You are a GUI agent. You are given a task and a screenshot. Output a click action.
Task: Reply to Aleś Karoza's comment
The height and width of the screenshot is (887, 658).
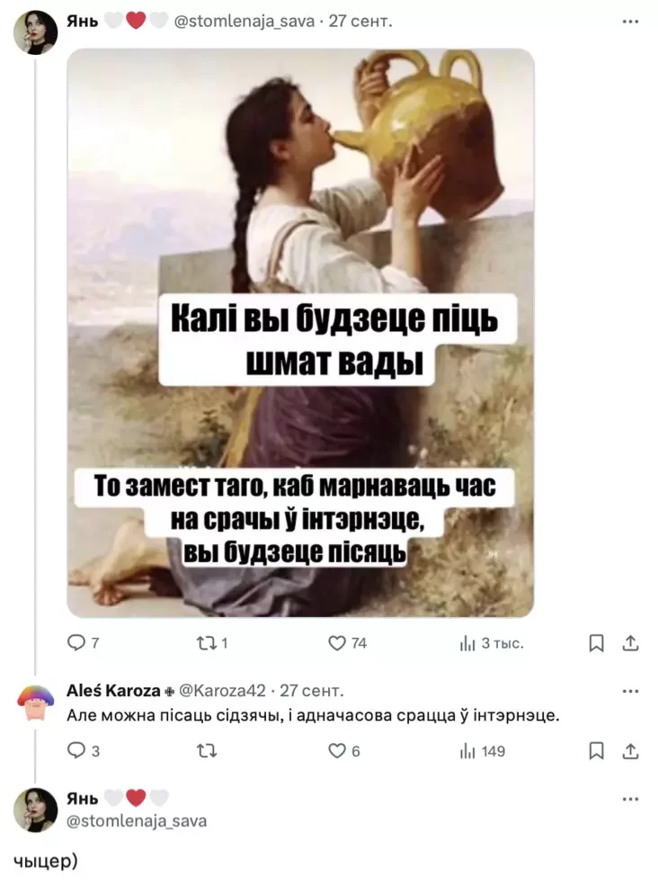[x=83, y=750]
